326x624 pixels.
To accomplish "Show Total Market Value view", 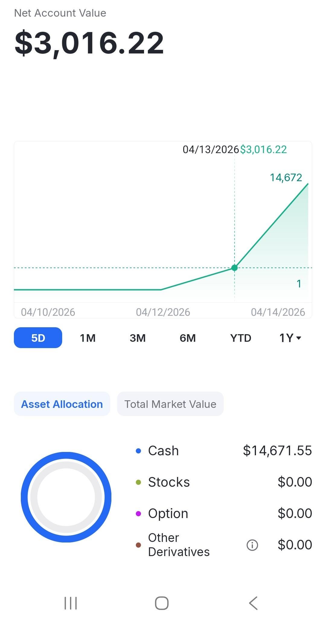I will 170,404.
